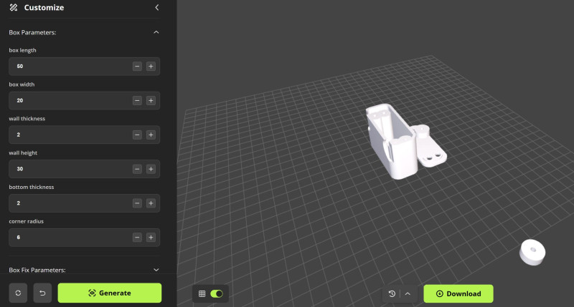Image resolution: width=574 pixels, height=307 pixels.
Task: Expand the history panel with up chevron
Action: [x=408, y=293]
